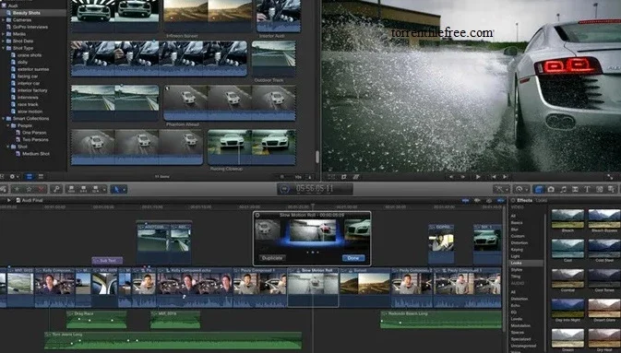Open the browser gear action menu

coord(14,177)
